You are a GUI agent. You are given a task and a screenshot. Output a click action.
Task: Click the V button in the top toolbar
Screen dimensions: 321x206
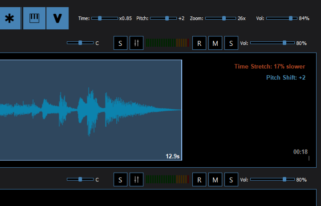(57, 18)
